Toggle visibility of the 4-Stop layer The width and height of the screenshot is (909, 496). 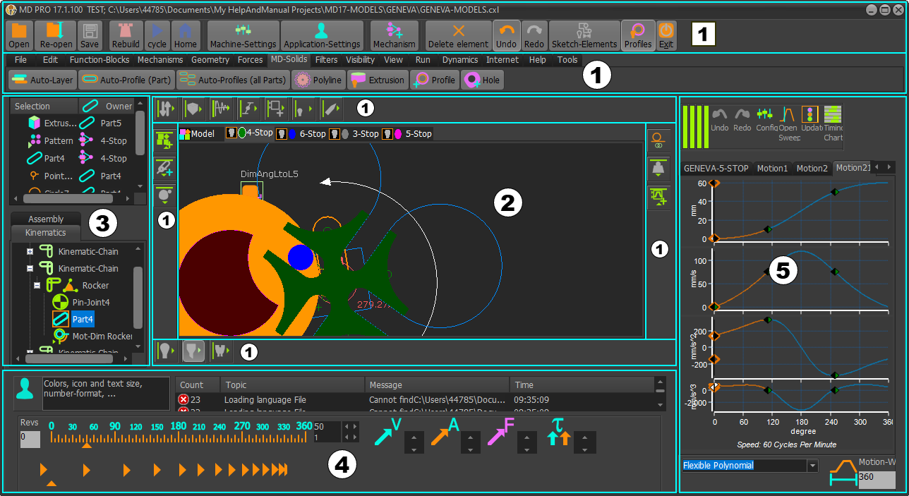(x=231, y=133)
